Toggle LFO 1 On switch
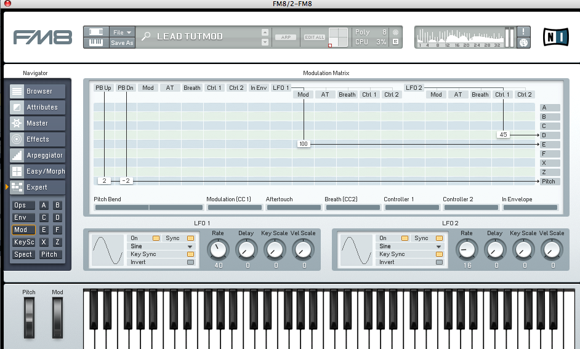Image resolution: width=580 pixels, height=349 pixels. point(156,238)
